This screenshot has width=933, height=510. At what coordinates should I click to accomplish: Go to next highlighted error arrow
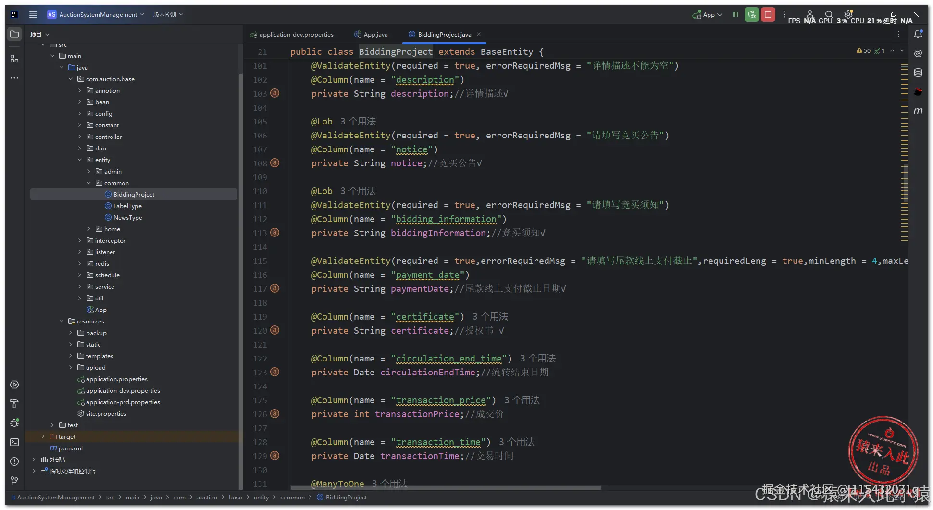[x=903, y=50]
